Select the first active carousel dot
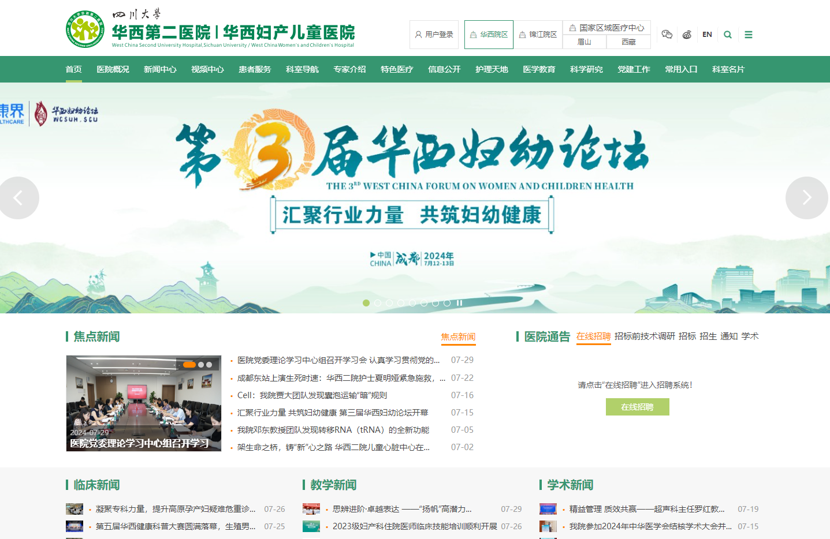This screenshot has height=539, width=830. (x=366, y=303)
